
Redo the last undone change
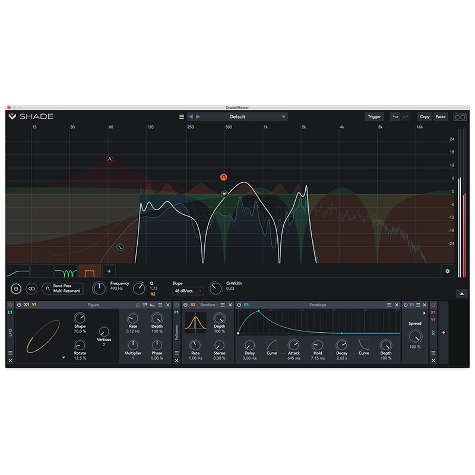click(406, 116)
